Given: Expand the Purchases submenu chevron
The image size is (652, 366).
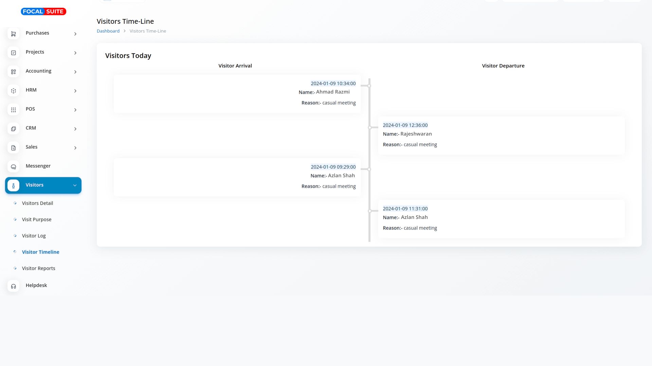Looking at the screenshot, I should point(75,34).
